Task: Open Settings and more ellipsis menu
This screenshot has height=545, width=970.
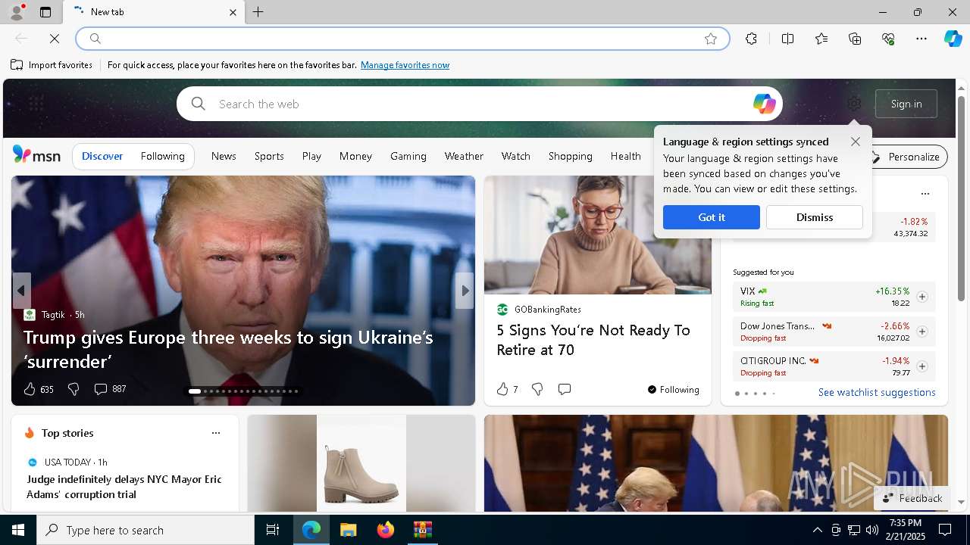Action: [921, 39]
